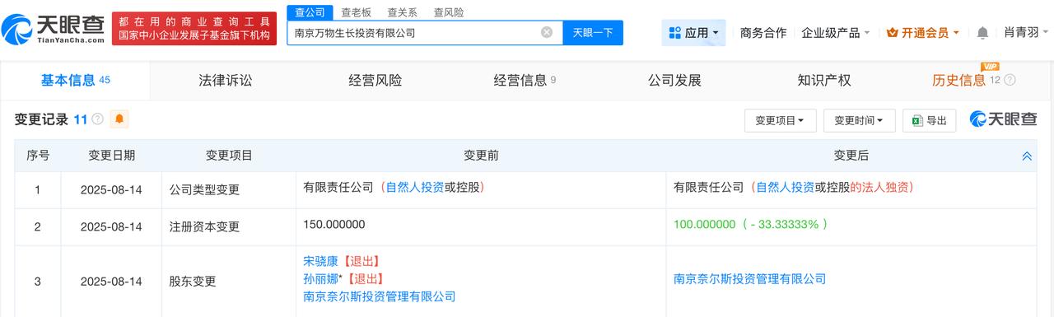
Task: Click the 150.000000 value before change
Action: coord(334,224)
